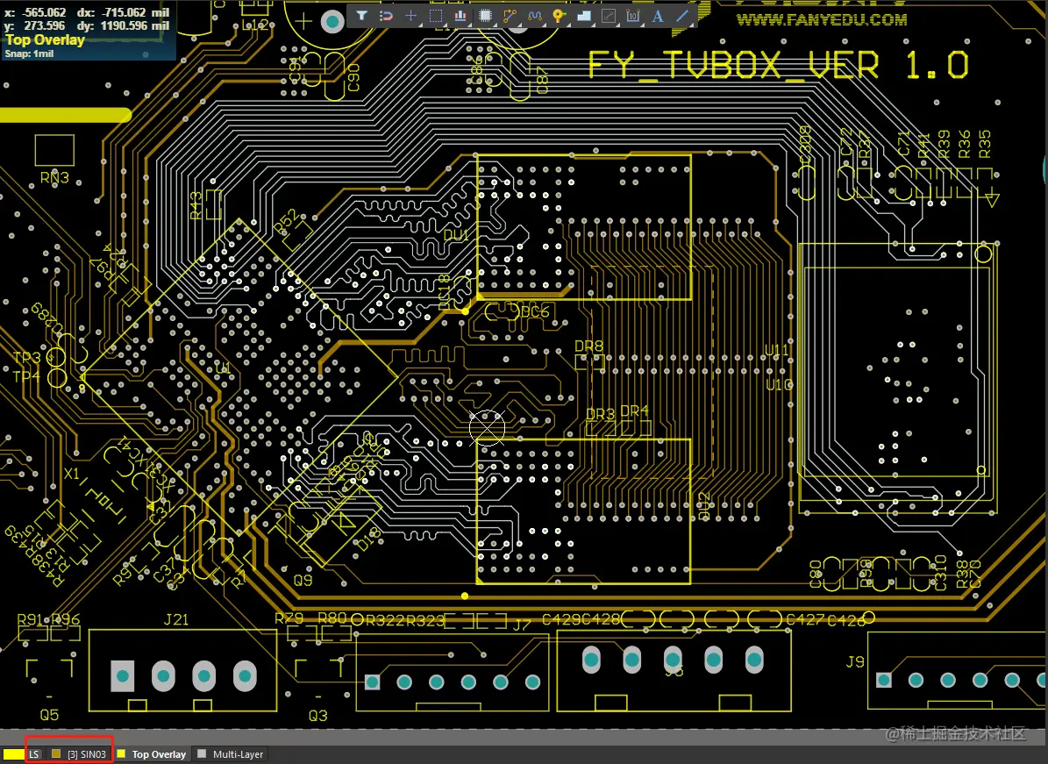Open the via tool dropdown triangle

570,25
